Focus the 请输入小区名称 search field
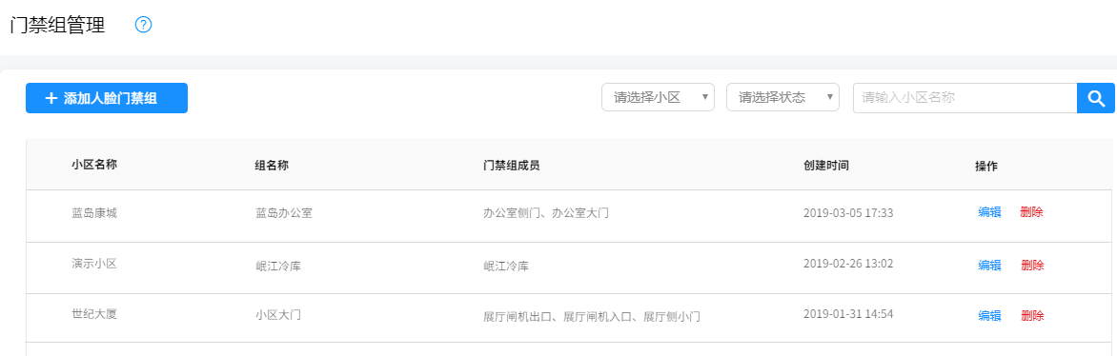Image resolution: width=1117 pixels, height=356 pixels. point(965,98)
